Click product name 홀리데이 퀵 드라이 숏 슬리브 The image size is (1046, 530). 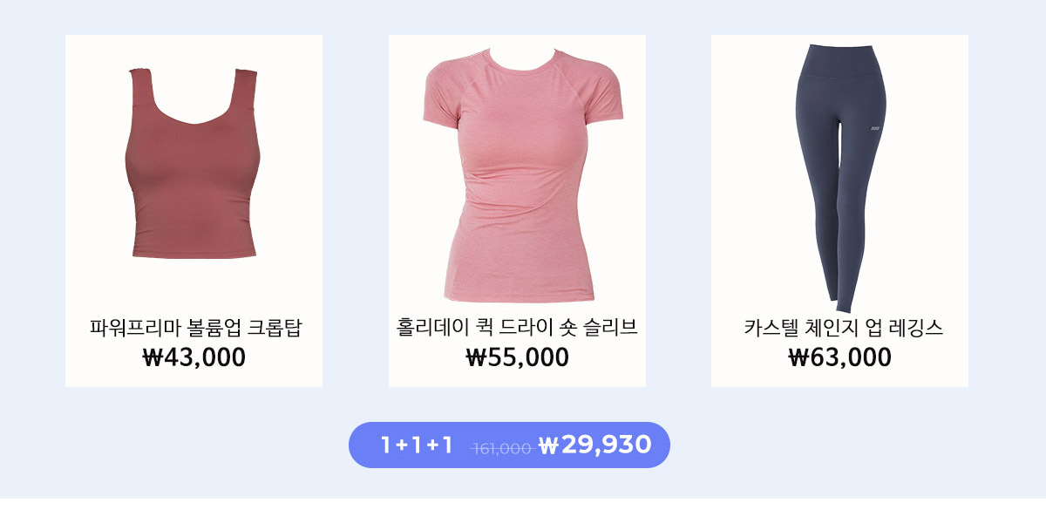click(x=516, y=329)
